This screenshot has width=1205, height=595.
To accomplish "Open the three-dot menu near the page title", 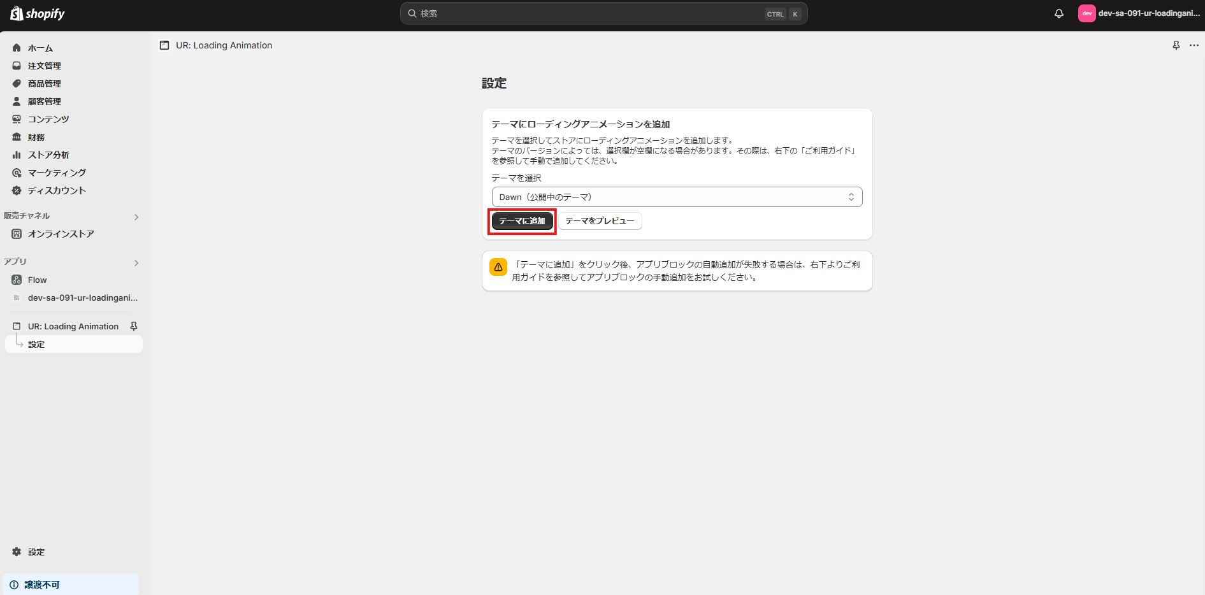I will pyautogui.click(x=1195, y=45).
